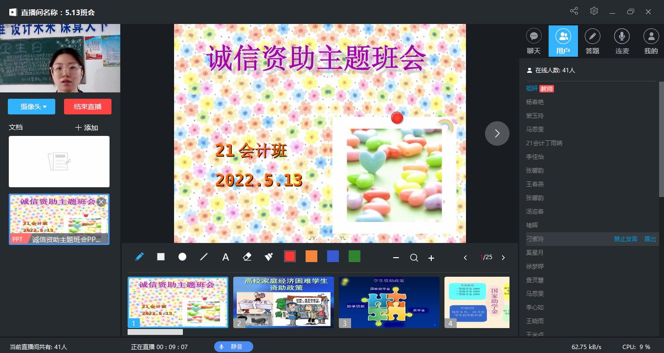Select the rectangle drawing tool
Screen dimensions: 664x353
[160, 256]
